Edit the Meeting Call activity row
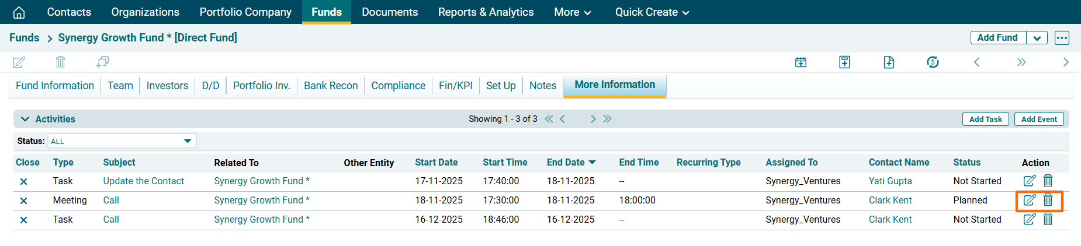Viewport: 1081px width, 246px height. point(1029,200)
